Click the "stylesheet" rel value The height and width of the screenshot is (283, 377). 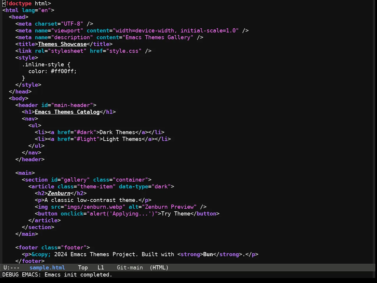point(67,51)
